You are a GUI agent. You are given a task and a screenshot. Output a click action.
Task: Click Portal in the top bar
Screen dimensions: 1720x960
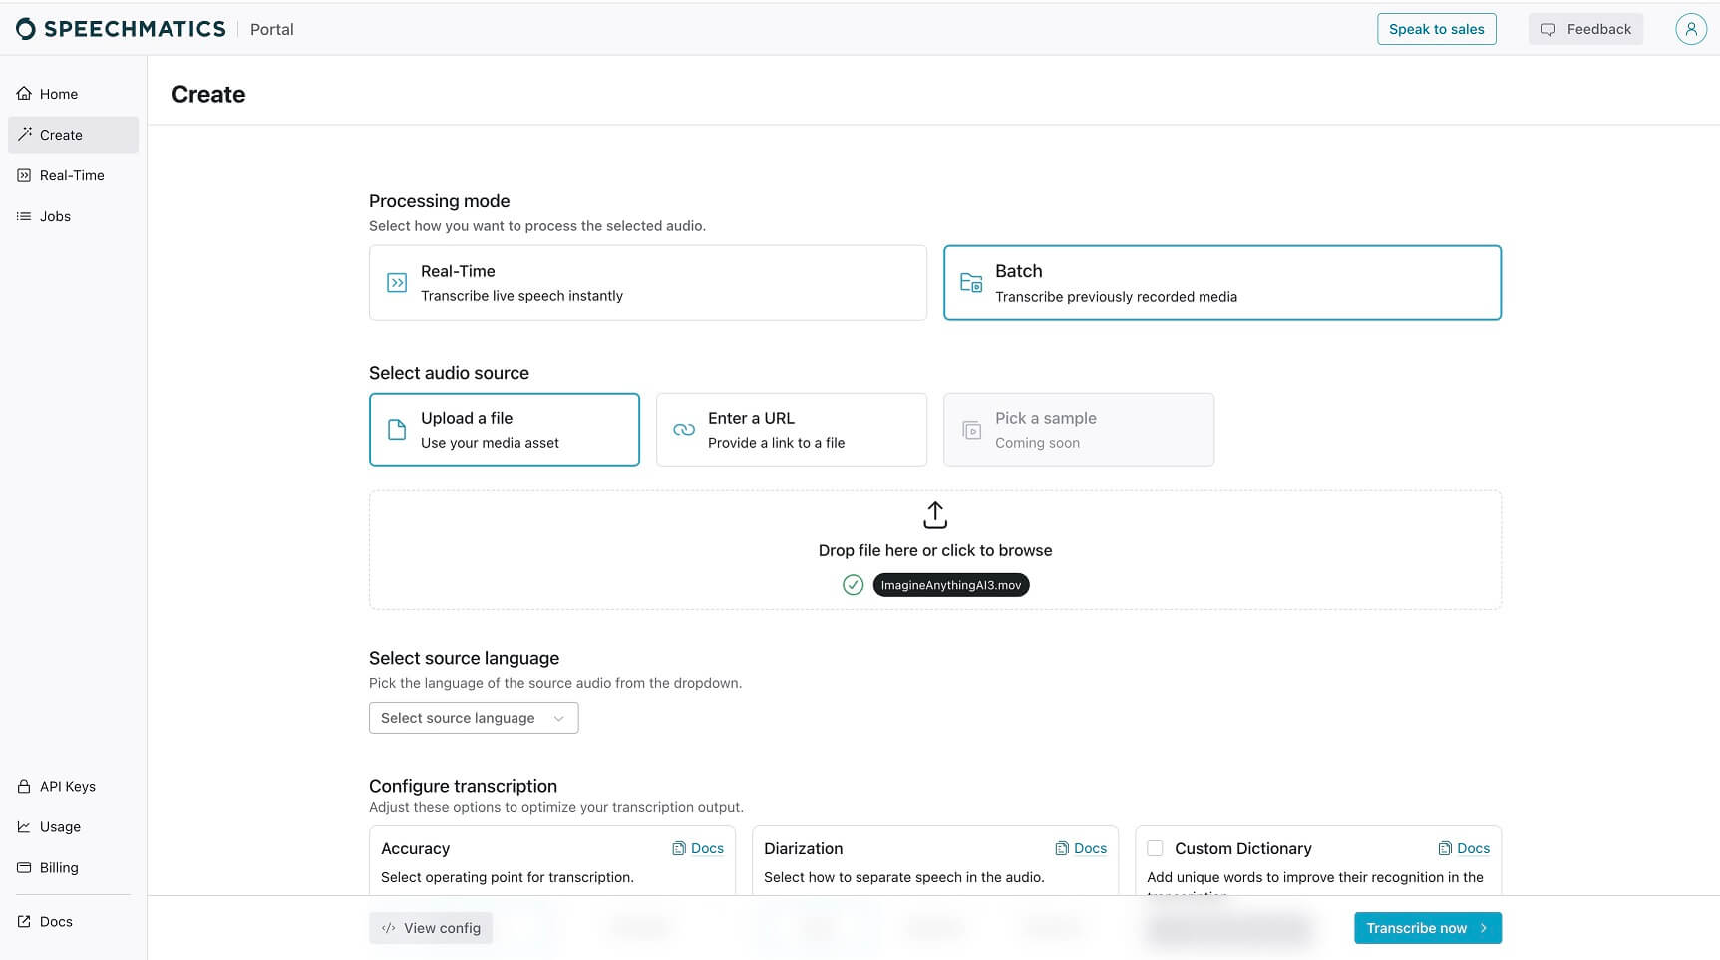(x=270, y=29)
